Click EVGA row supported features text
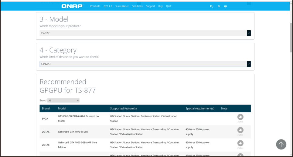 click(x=144, y=119)
